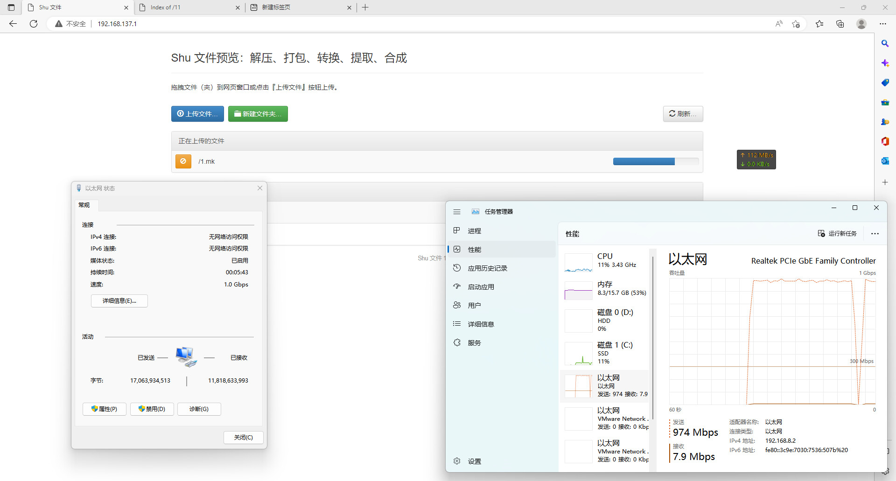Open 详细信息(E) in Ethernet status

[119, 301]
